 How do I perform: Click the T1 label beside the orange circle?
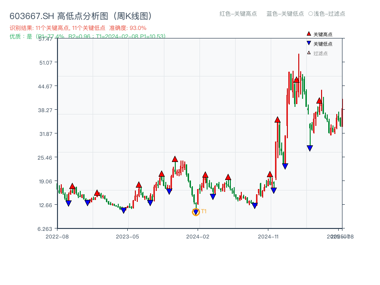click(203, 210)
